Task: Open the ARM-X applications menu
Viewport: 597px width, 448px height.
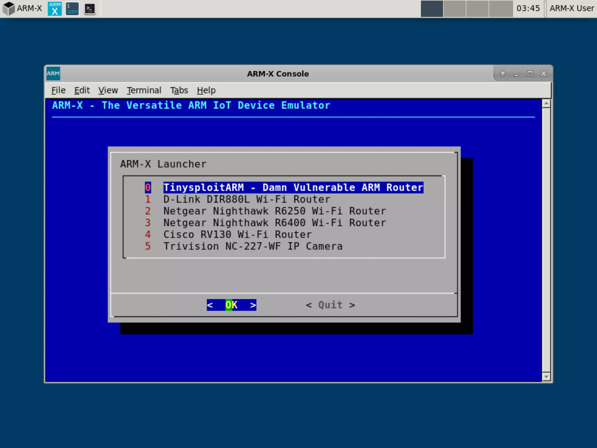Action: (22, 8)
